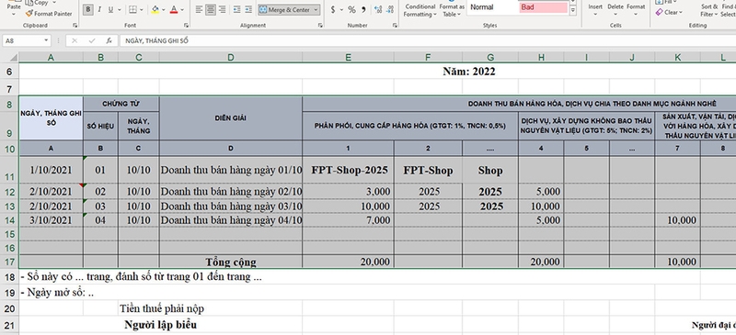The width and height of the screenshot is (736, 335).
Task: Select cell 'Doanh thu bán hàng ngày 02/10'
Action: coord(231,191)
